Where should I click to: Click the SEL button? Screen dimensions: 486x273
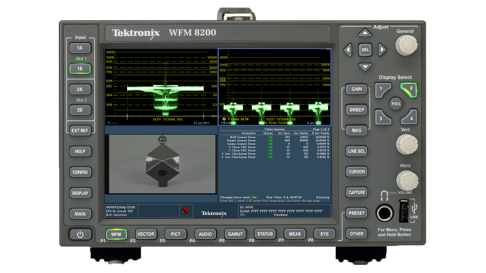(x=365, y=50)
